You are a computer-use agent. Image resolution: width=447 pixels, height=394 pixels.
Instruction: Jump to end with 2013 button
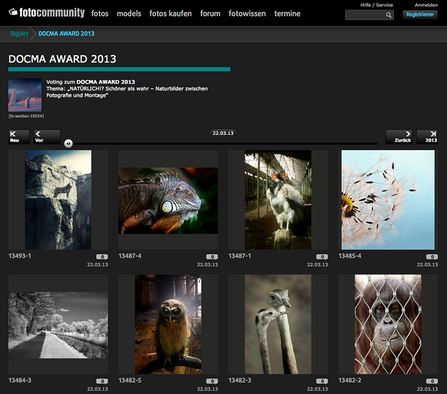[427, 137]
